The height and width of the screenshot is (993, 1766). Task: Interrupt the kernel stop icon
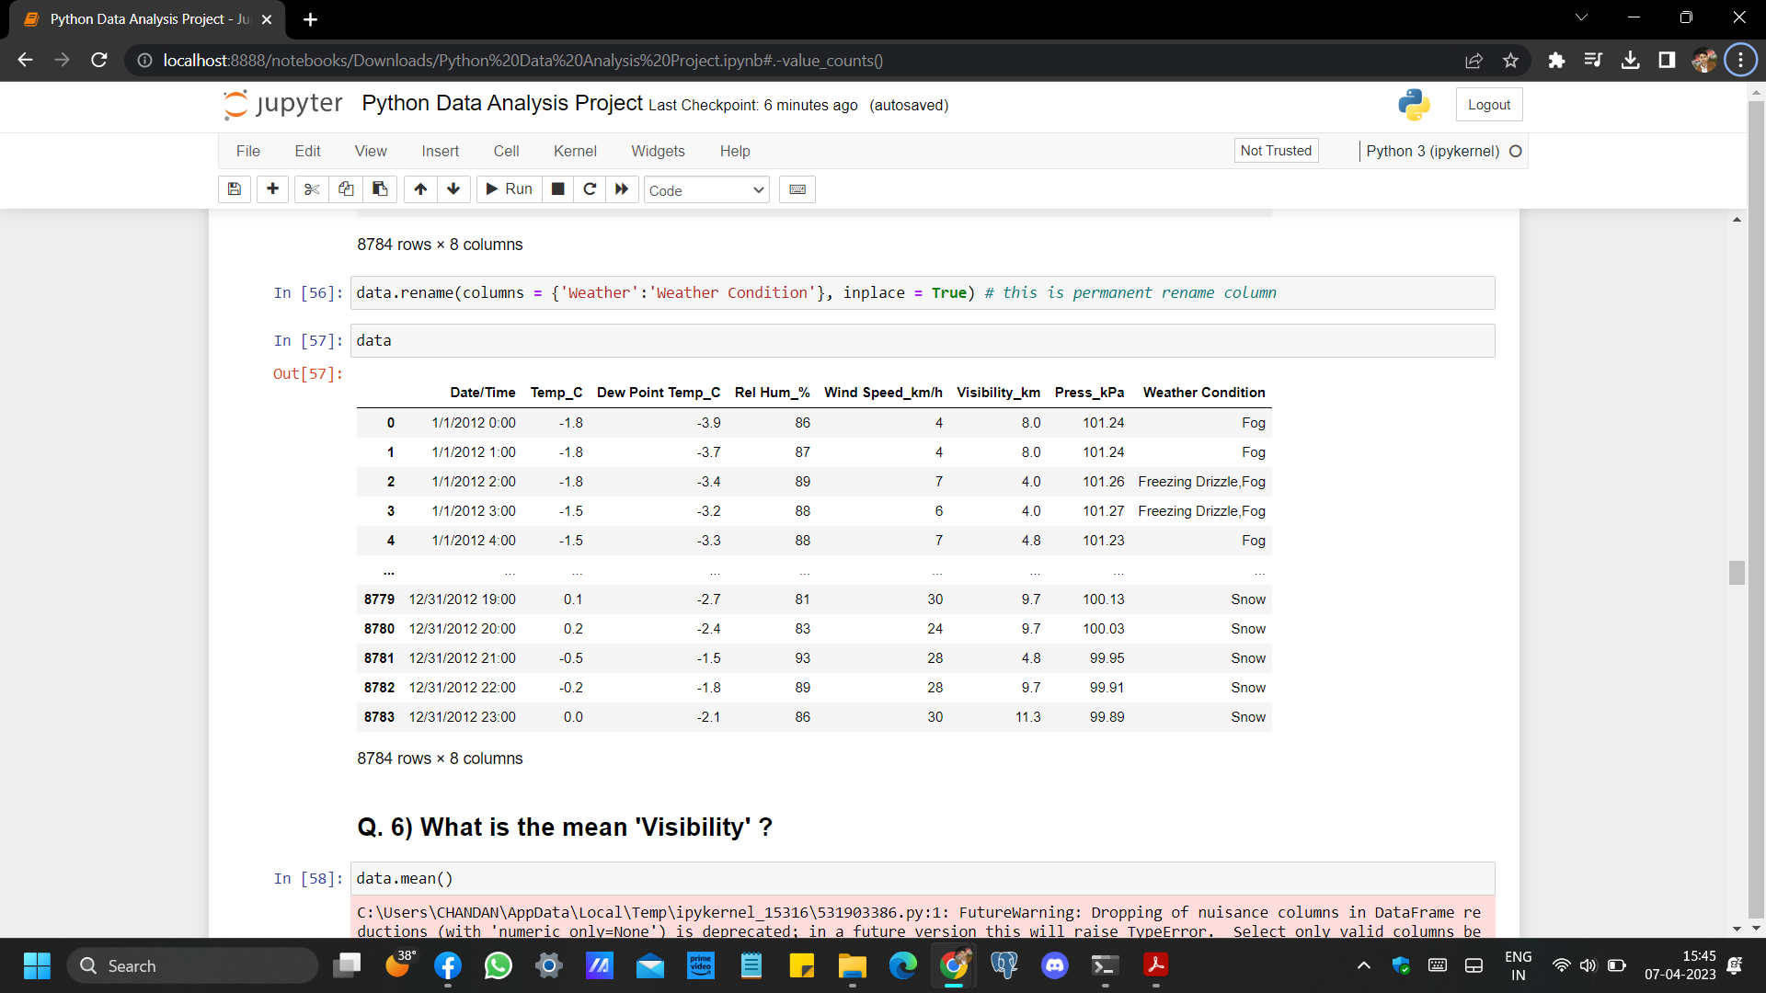(557, 189)
